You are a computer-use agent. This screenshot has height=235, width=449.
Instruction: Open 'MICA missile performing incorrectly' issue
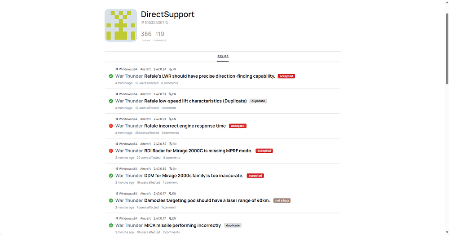tap(182, 226)
